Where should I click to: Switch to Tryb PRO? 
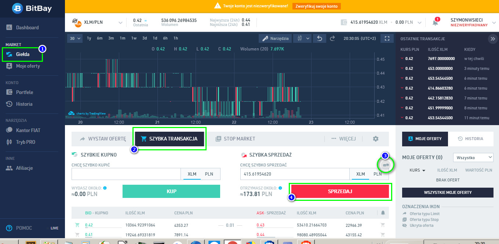pos(21,142)
